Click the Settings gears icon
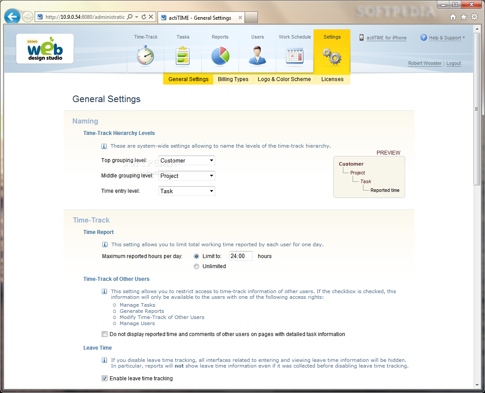Image resolution: width=485 pixels, height=393 pixels. pos(332,56)
